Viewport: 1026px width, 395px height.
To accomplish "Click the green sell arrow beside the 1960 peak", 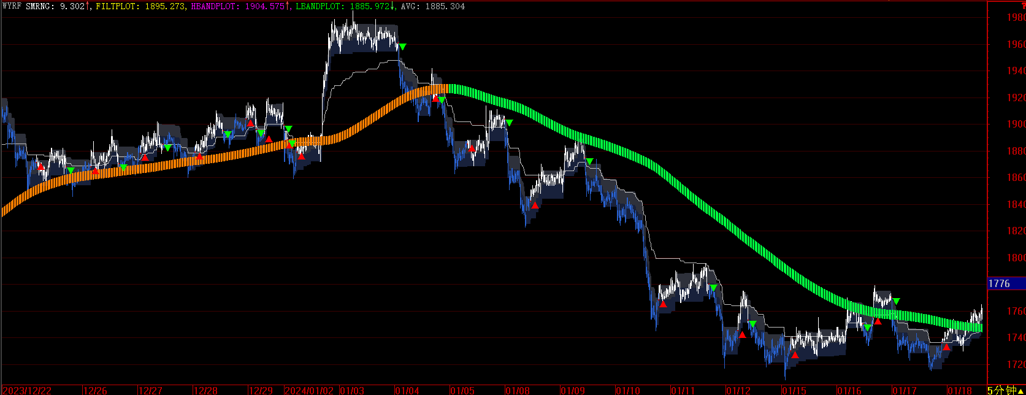I will 402,47.
